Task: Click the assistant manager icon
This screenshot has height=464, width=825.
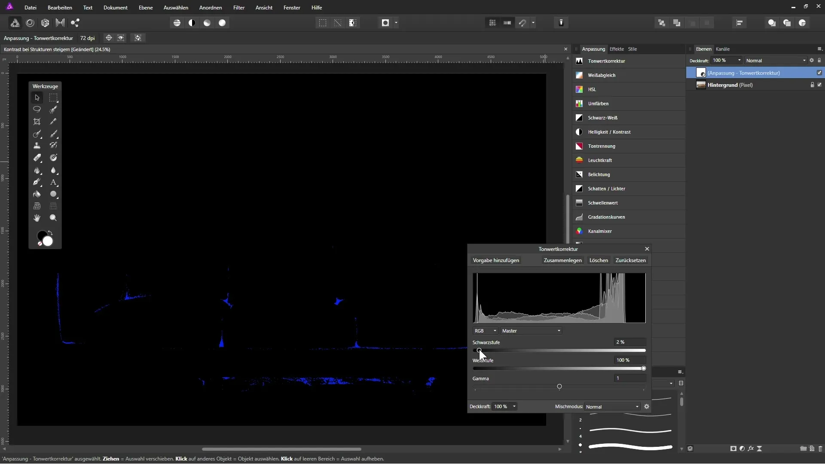Action: tap(561, 23)
